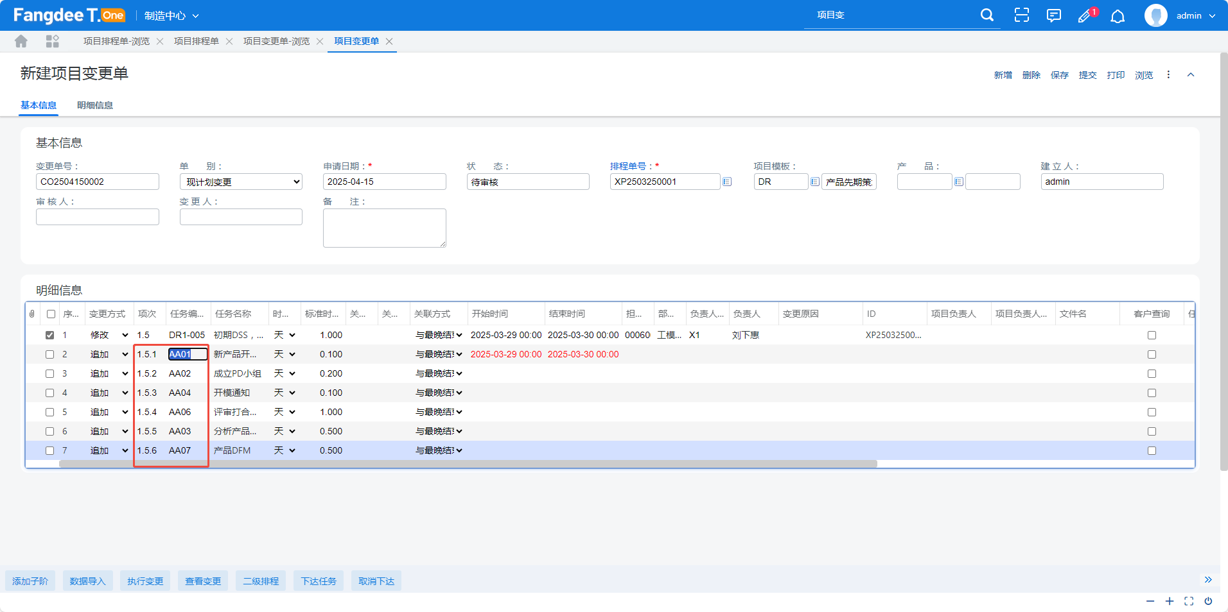Click the power icon at bottom right
Image resolution: width=1228 pixels, height=612 pixels.
tap(1208, 601)
